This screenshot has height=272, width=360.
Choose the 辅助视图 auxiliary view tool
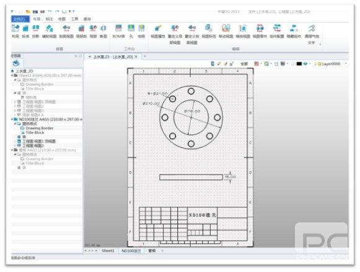click(49, 31)
